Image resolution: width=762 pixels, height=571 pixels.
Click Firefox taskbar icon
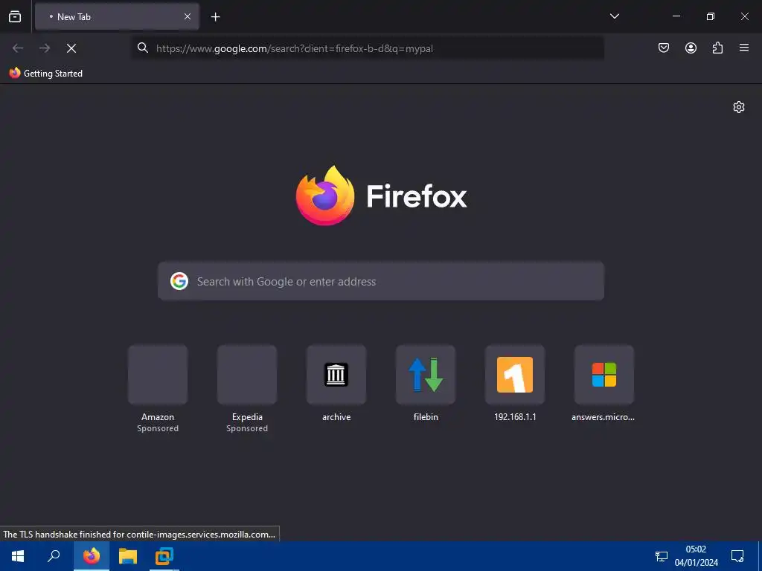click(x=92, y=556)
